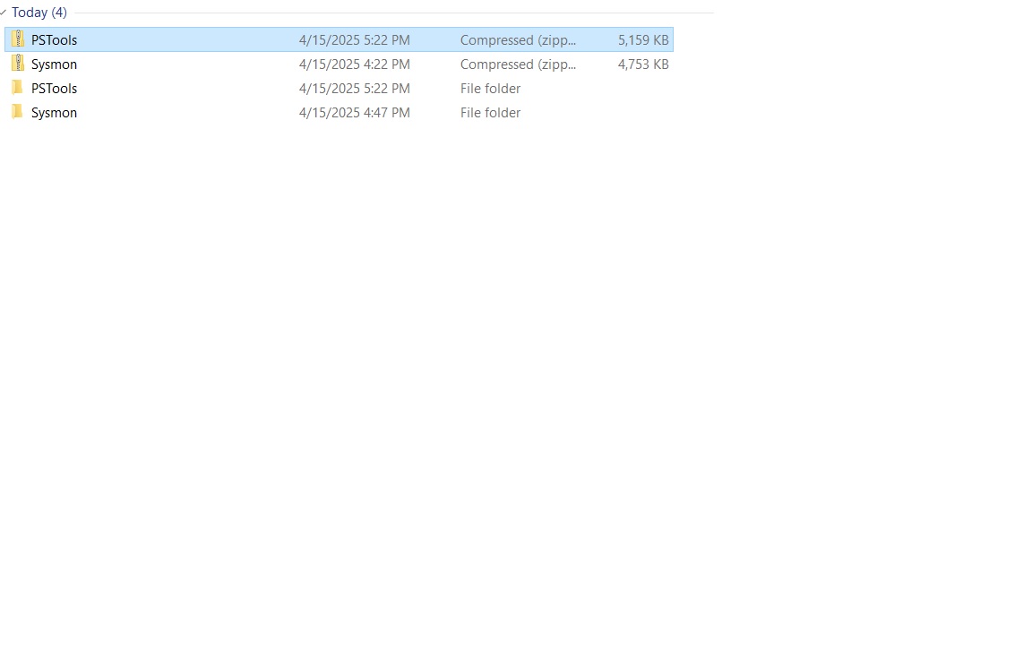Click the Compressed (zipp... type of Sysmon
The image size is (1032, 645).
518,64
